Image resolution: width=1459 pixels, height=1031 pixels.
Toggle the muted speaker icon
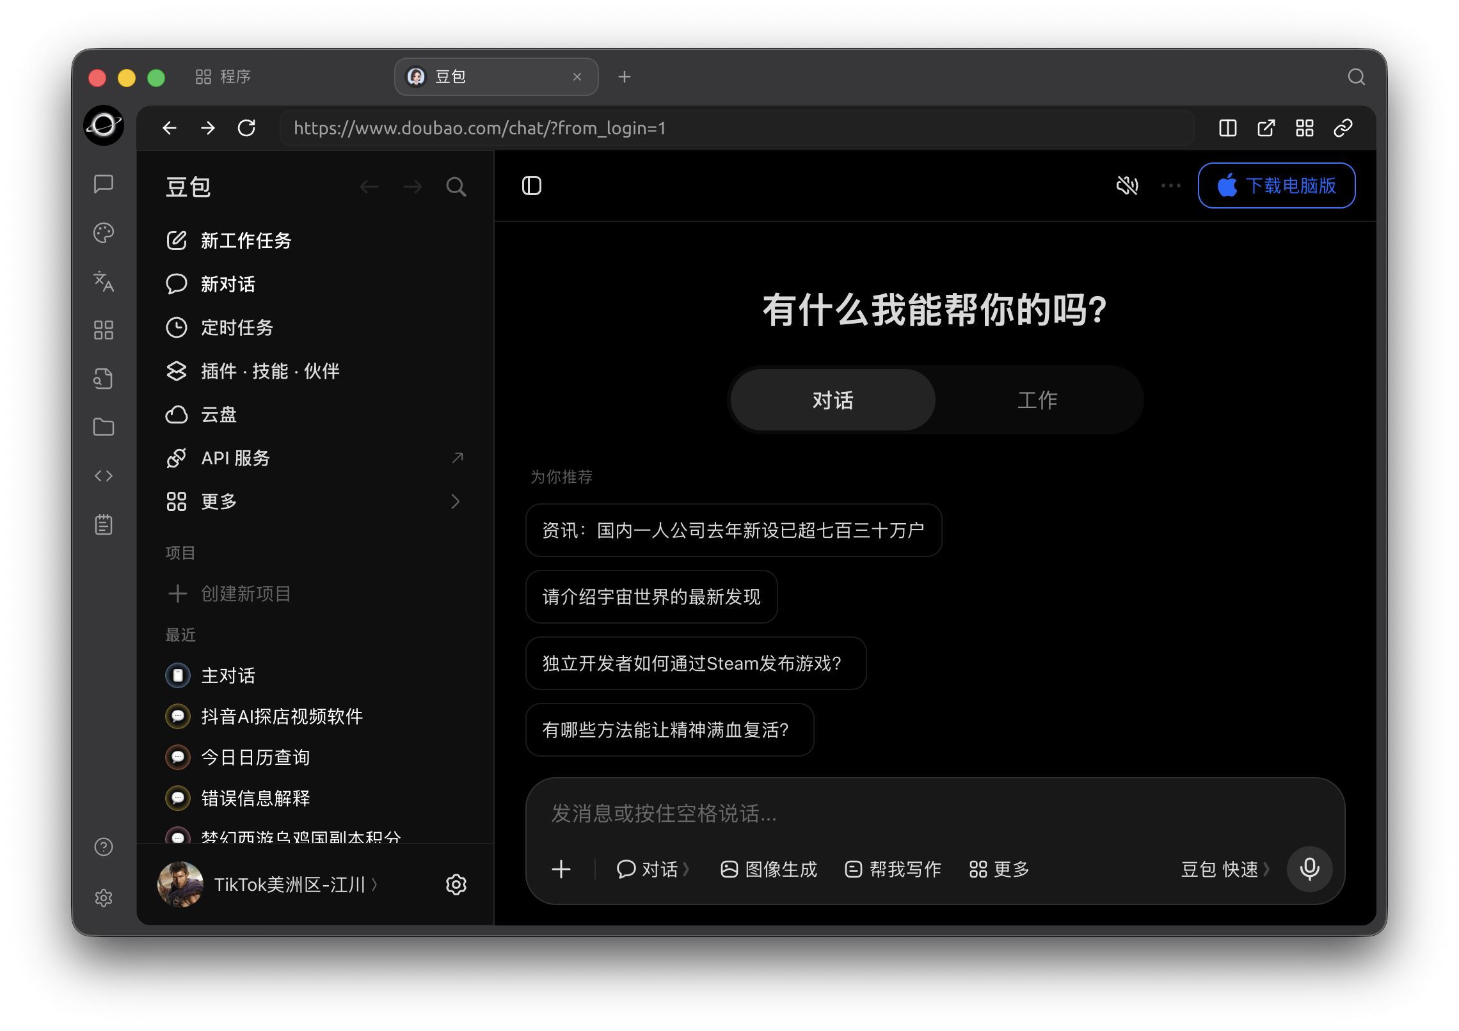[1127, 185]
